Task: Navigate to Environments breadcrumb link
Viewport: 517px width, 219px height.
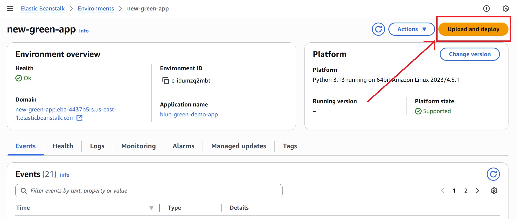Action: tap(96, 9)
